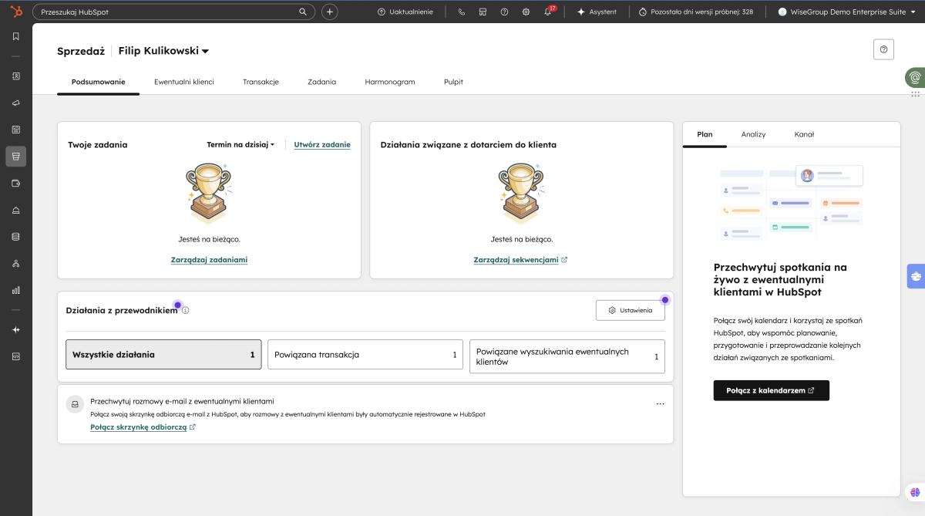The image size is (925, 516).
Task: Expand the WiseGroup Demo Enterprise Suite account menu
Action: [x=846, y=12]
